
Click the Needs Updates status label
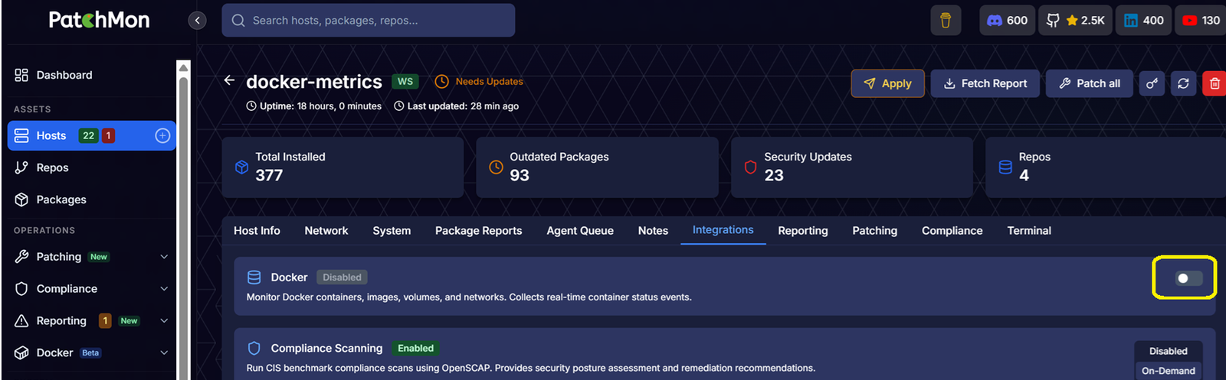coord(490,81)
